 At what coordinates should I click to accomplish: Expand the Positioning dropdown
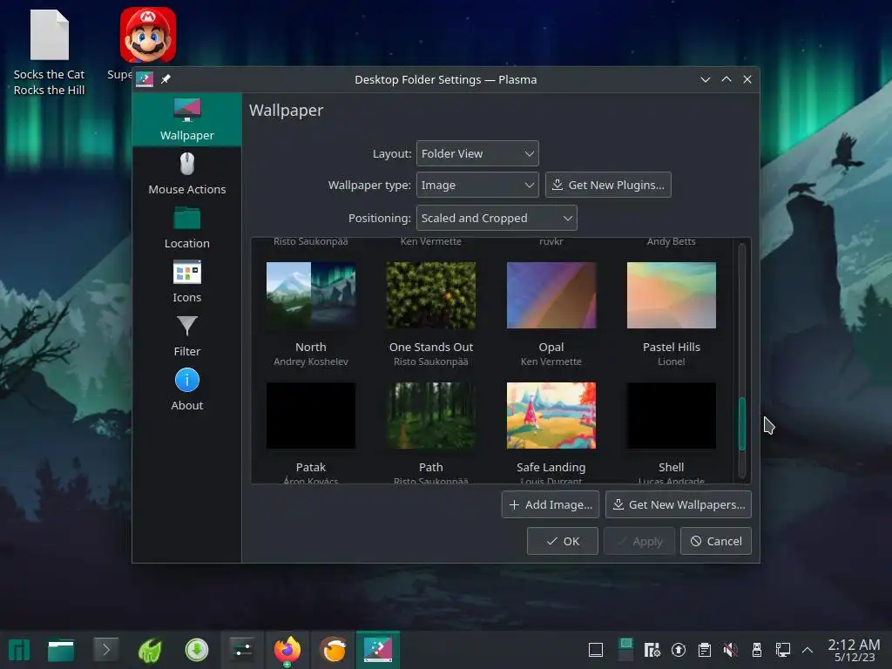(497, 218)
